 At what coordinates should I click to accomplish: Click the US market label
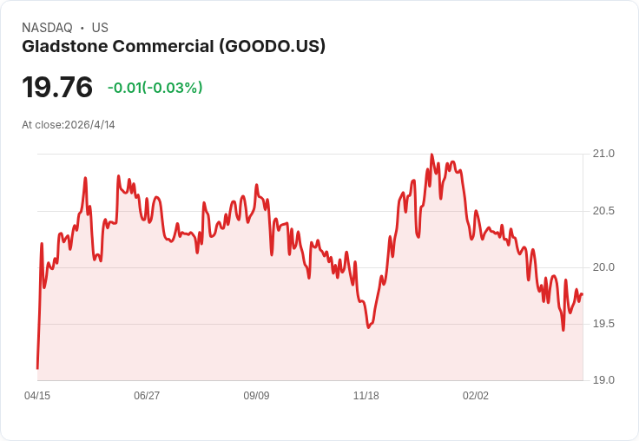(100, 28)
